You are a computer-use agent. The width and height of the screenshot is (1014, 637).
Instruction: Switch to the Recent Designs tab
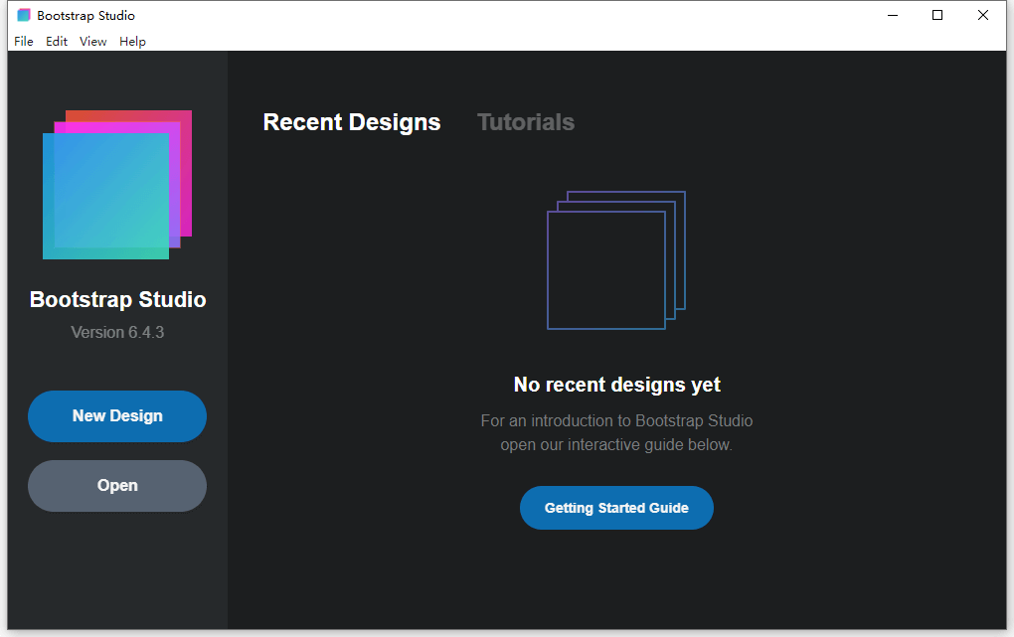pos(352,122)
